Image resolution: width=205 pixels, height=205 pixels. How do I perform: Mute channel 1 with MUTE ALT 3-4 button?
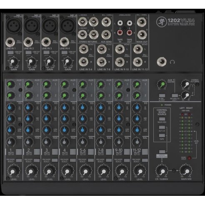[x=19, y=152]
